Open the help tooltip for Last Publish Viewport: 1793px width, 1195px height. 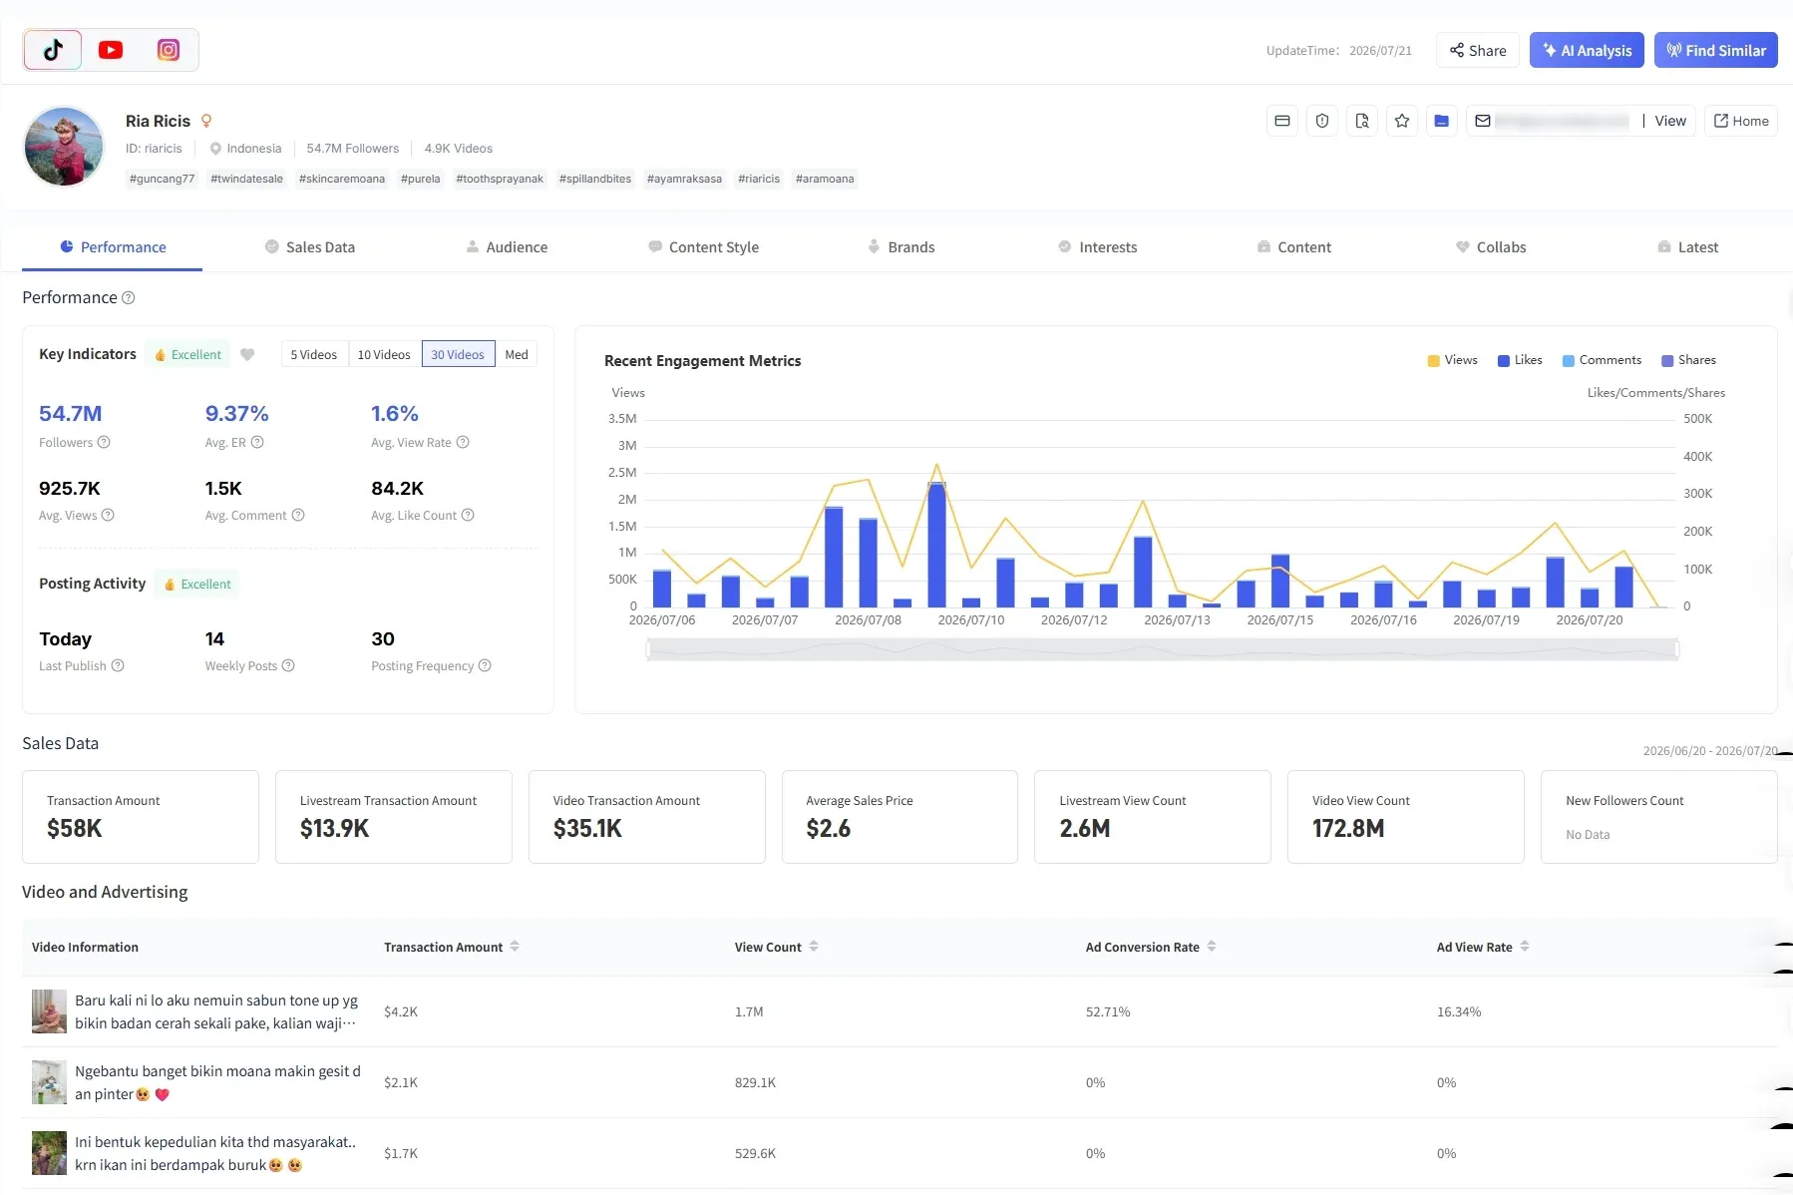pos(118,665)
